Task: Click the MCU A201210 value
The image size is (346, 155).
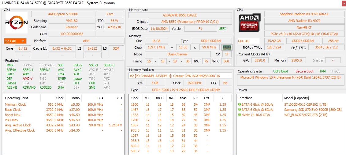Action: (x=114, y=27)
